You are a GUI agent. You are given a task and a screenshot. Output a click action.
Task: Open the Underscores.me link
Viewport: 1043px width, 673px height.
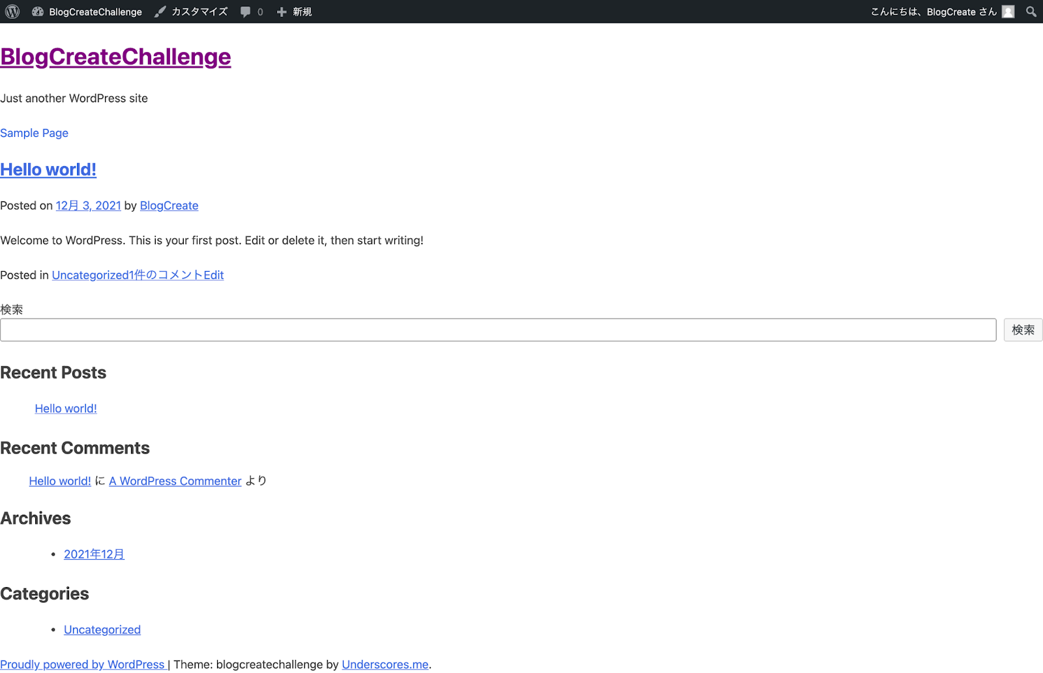pos(385,665)
